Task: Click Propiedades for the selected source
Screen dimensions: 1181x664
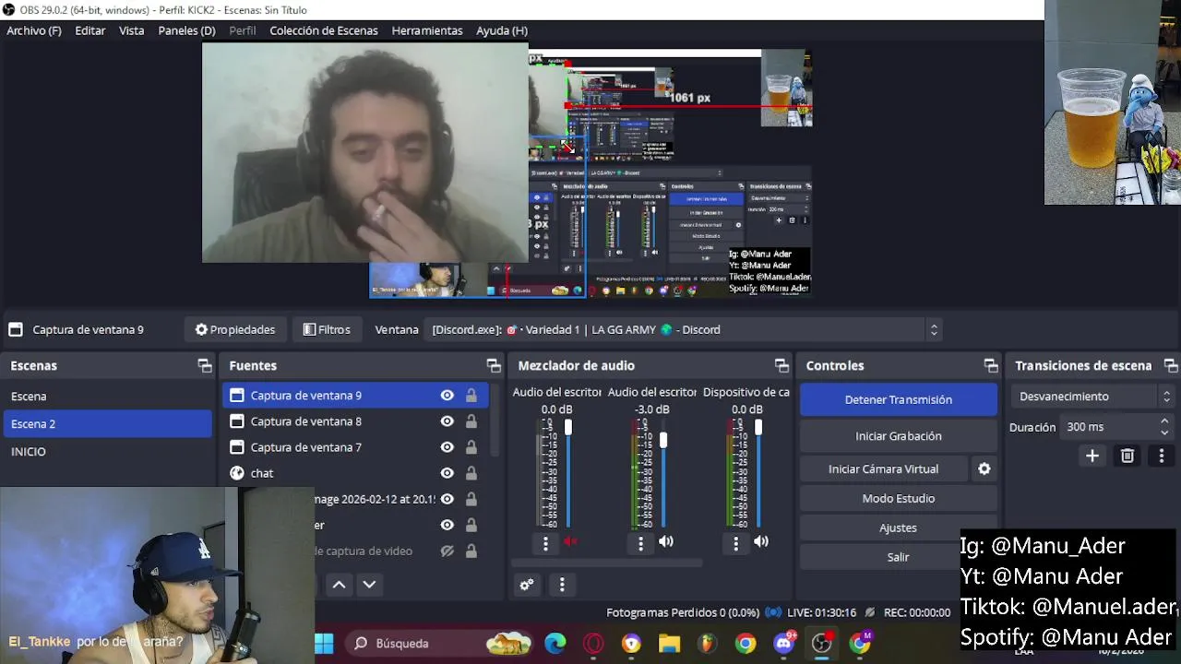Action: click(235, 329)
